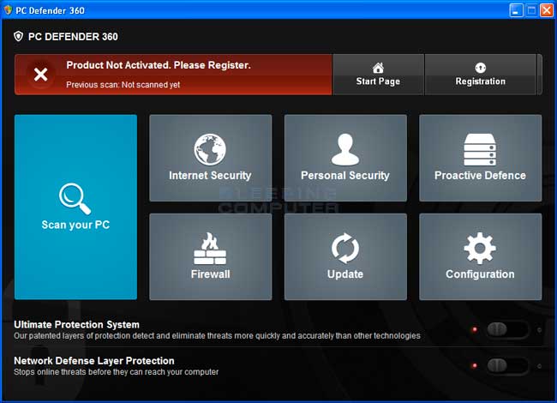
Task: Switch to the Start Page tab
Action: [x=378, y=75]
